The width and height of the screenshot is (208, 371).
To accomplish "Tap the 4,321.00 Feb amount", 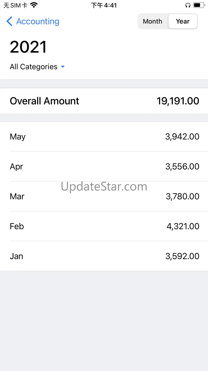I will (x=183, y=227).
